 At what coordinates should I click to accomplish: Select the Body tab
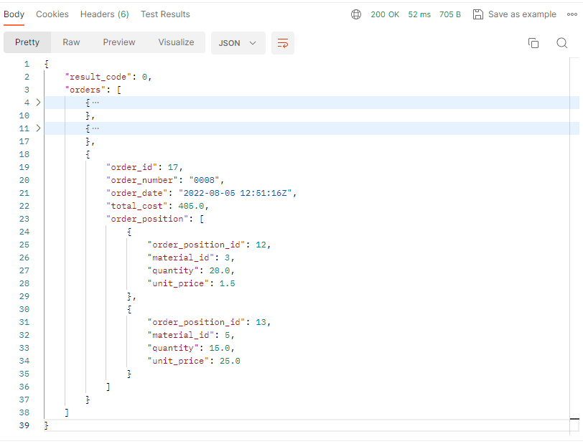click(14, 14)
